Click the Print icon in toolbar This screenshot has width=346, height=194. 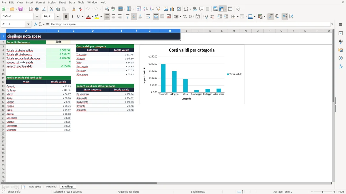pyautogui.click(x=37, y=9)
